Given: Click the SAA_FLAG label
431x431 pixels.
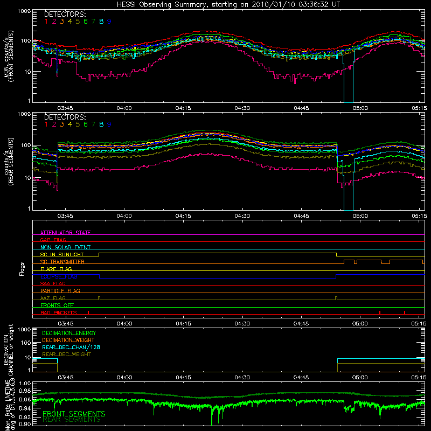Looking at the screenshot, I should tap(53, 283).
